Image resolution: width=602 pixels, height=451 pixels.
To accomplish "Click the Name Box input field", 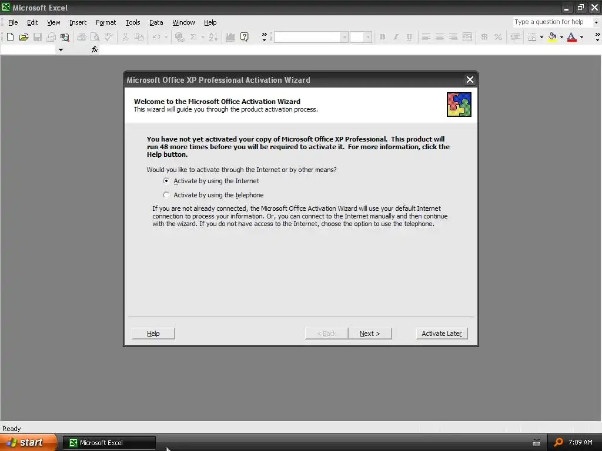I will (x=29, y=50).
